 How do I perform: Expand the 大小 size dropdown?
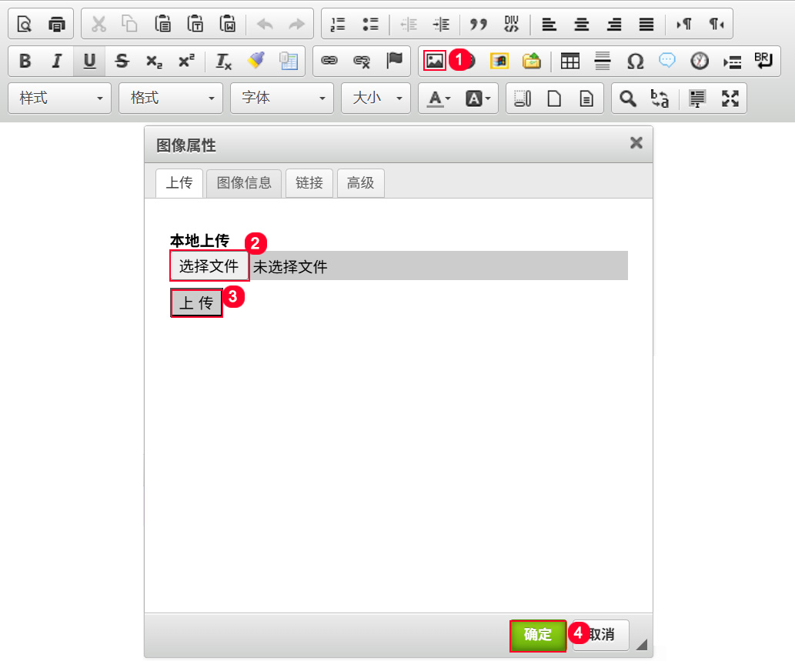click(376, 98)
